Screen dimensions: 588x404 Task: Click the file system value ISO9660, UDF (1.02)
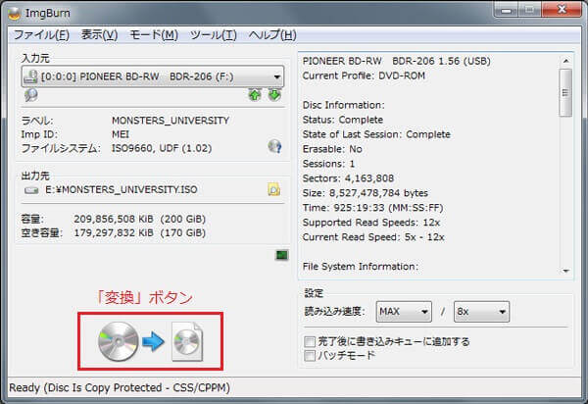(x=162, y=148)
